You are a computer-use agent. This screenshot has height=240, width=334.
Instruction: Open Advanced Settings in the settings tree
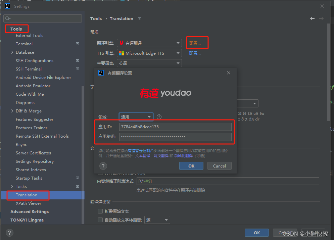pyautogui.click(x=30, y=211)
